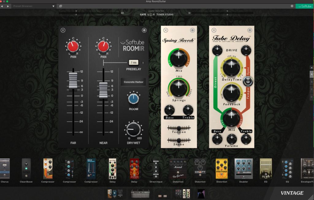Choose the Direct Input module
This screenshot has width=314, height=200.
click(156, 168)
